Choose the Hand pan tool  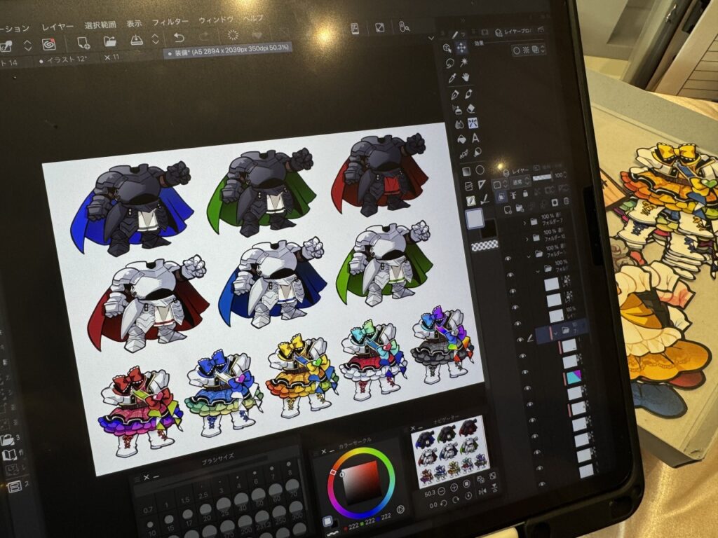[x=464, y=77]
